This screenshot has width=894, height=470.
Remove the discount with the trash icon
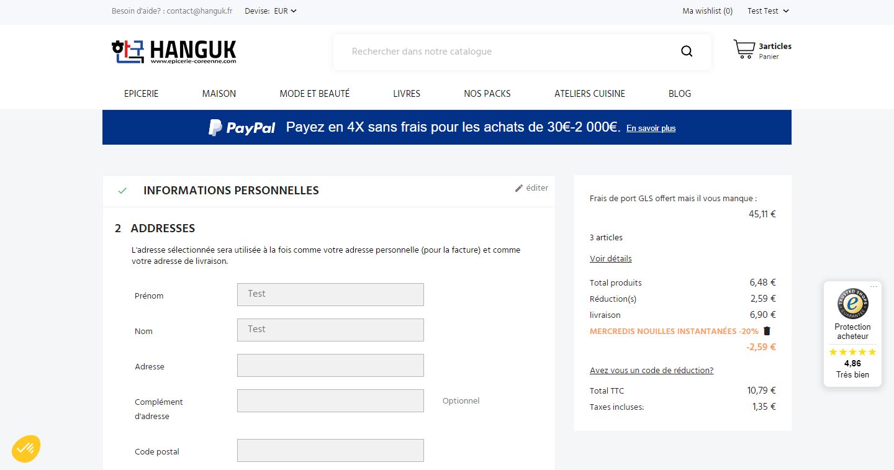(767, 331)
